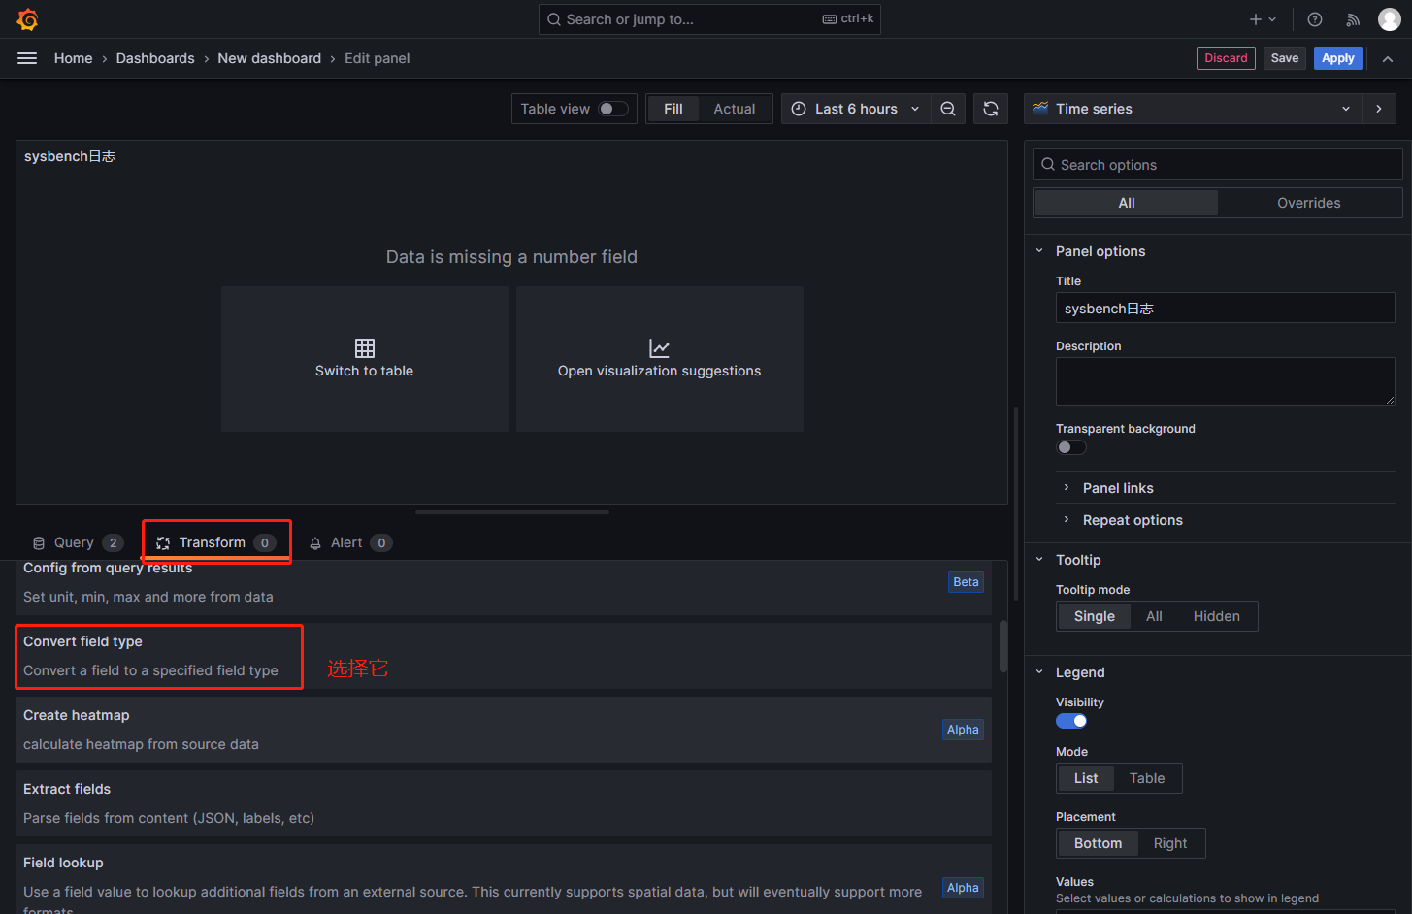
Task: Go to Dashboards breadcrumb
Action: click(155, 58)
